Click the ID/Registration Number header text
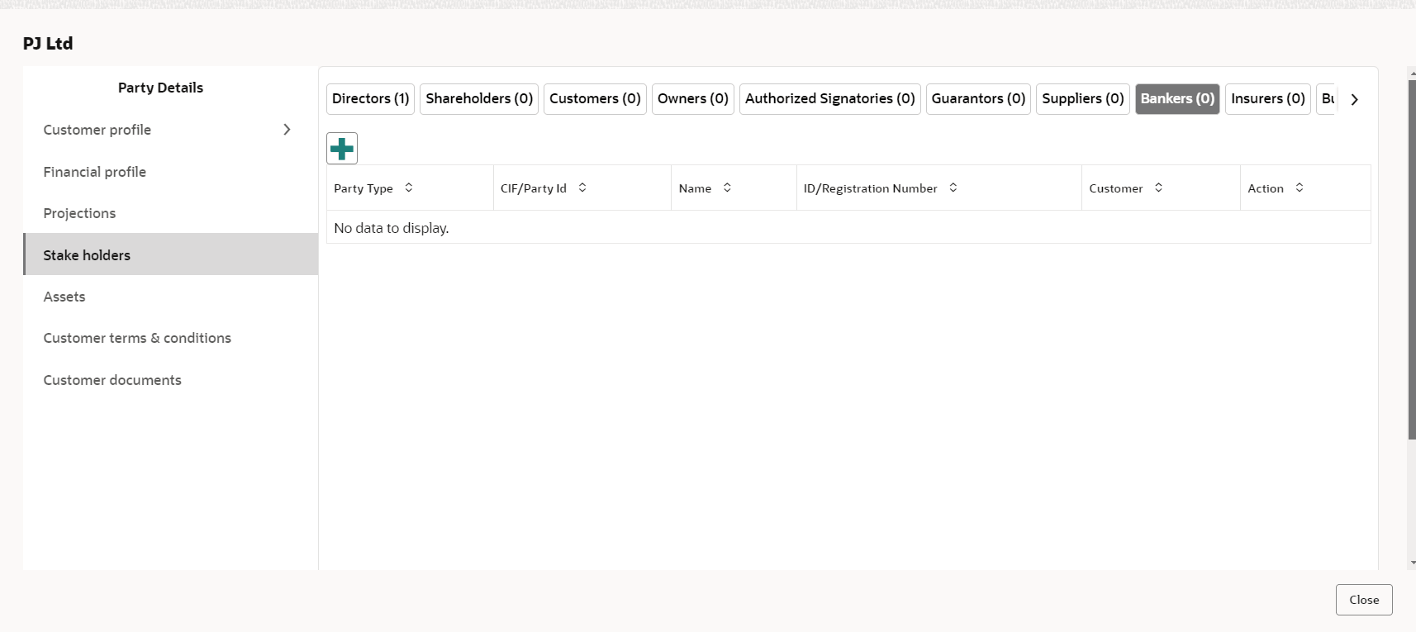1416x632 pixels. [x=870, y=188]
